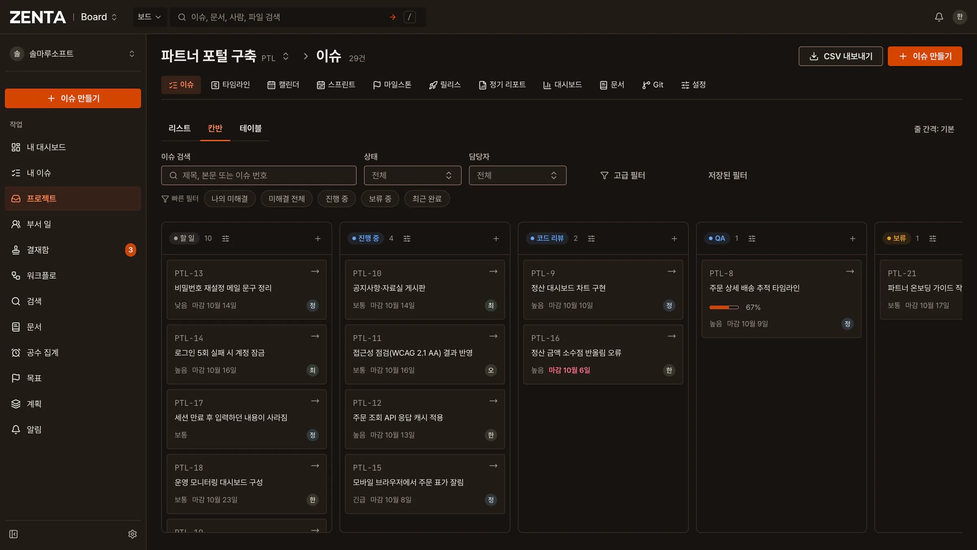The width and height of the screenshot is (977, 550).
Task: Change row spacing 줄 간격: 기본
Action: tap(934, 129)
